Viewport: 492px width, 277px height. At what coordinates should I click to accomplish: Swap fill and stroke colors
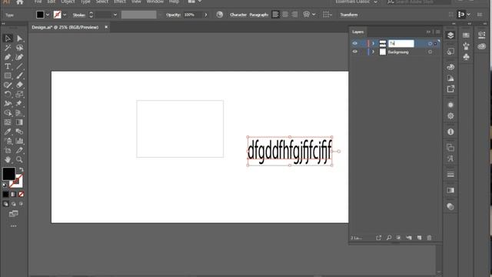tap(22, 169)
